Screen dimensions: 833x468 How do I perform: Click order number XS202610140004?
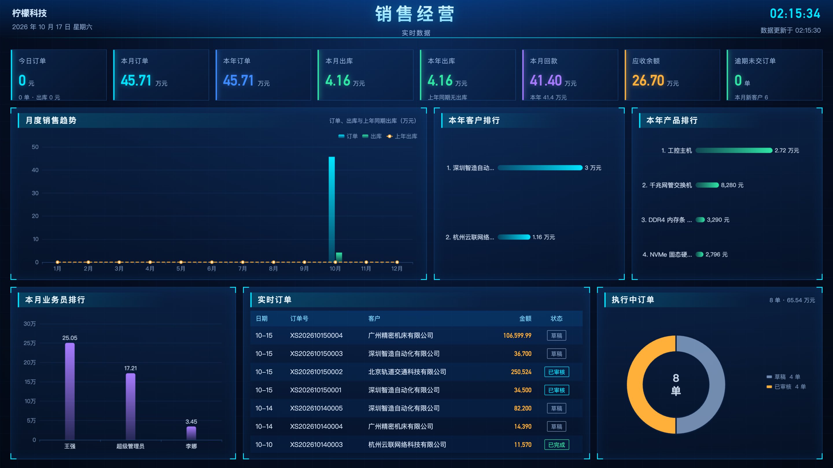[x=316, y=426]
